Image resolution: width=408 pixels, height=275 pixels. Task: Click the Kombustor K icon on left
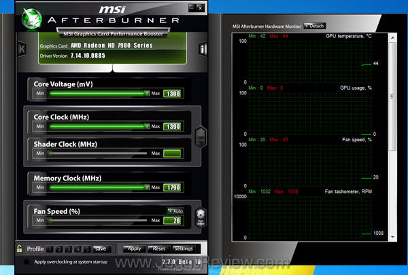(x=22, y=49)
